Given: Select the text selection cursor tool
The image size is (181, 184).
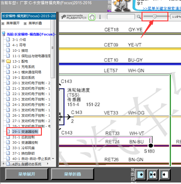Looking at the screenshot, I should pyautogui.click(x=100, y=17).
